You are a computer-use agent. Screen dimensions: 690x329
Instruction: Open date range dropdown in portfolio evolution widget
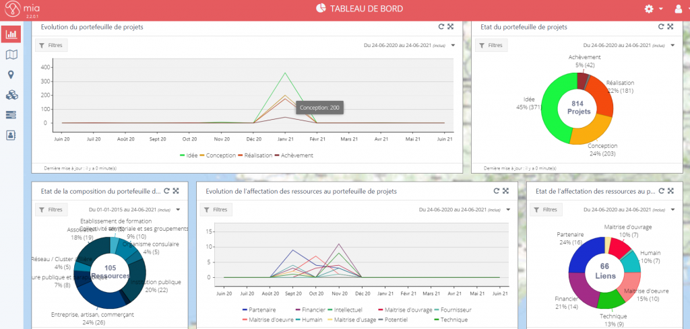coord(453,46)
